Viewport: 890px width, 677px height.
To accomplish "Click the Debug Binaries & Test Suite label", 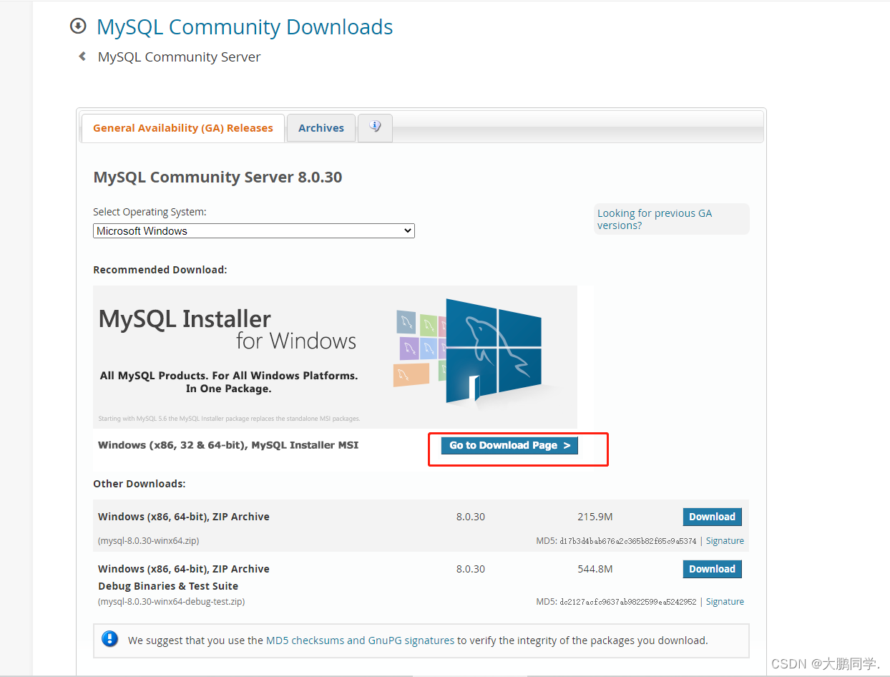I will [168, 586].
